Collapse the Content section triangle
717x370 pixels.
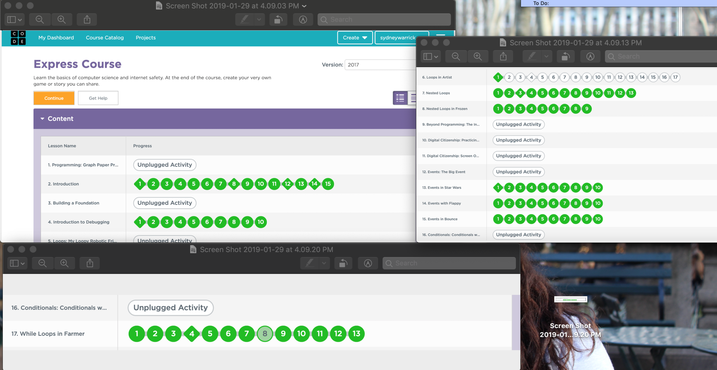click(42, 119)
